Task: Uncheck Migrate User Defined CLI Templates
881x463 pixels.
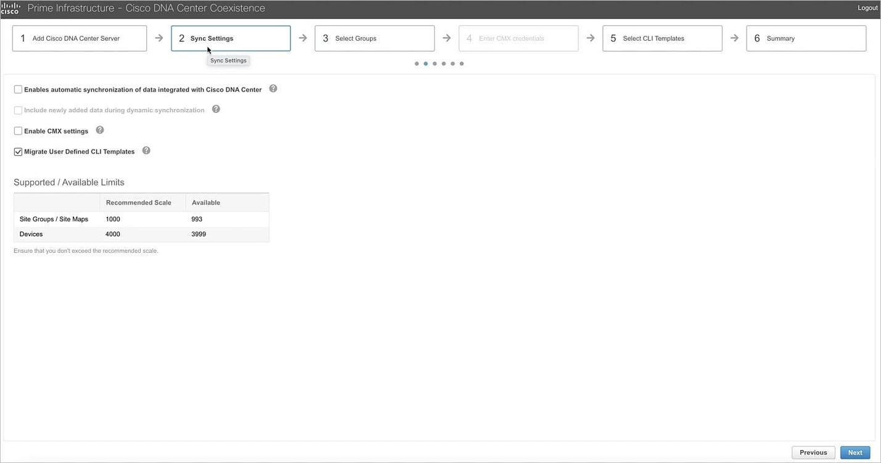Action: pos(18,152)
